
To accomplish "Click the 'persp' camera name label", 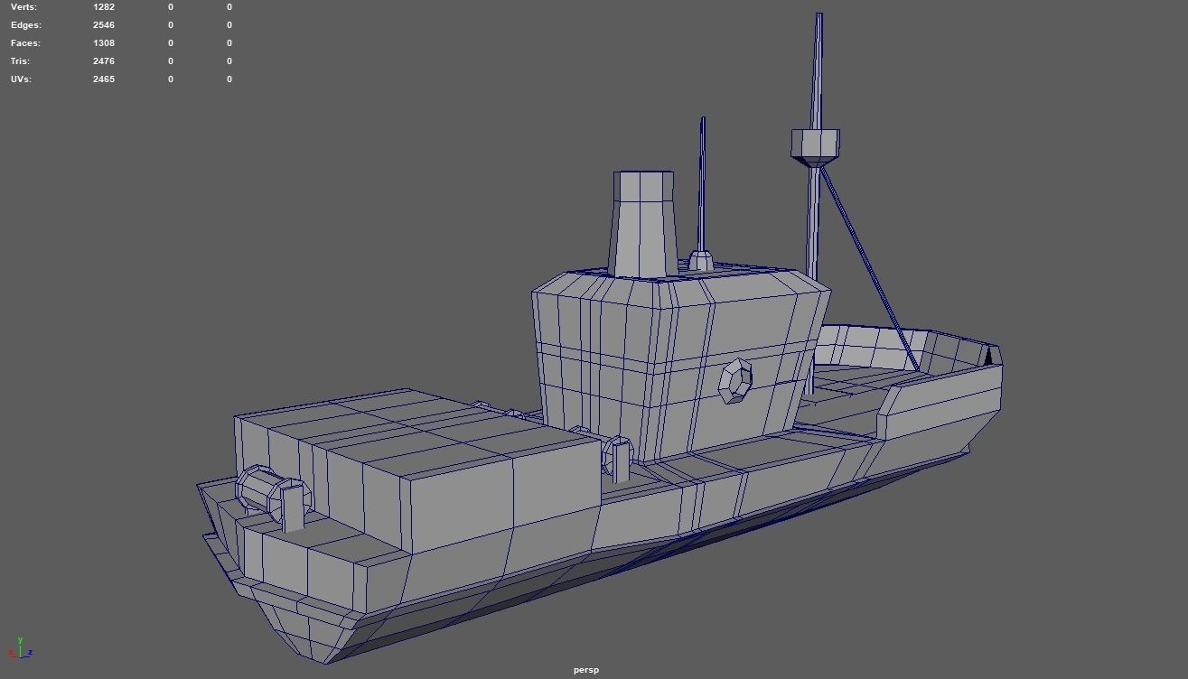I will [585, 670].
